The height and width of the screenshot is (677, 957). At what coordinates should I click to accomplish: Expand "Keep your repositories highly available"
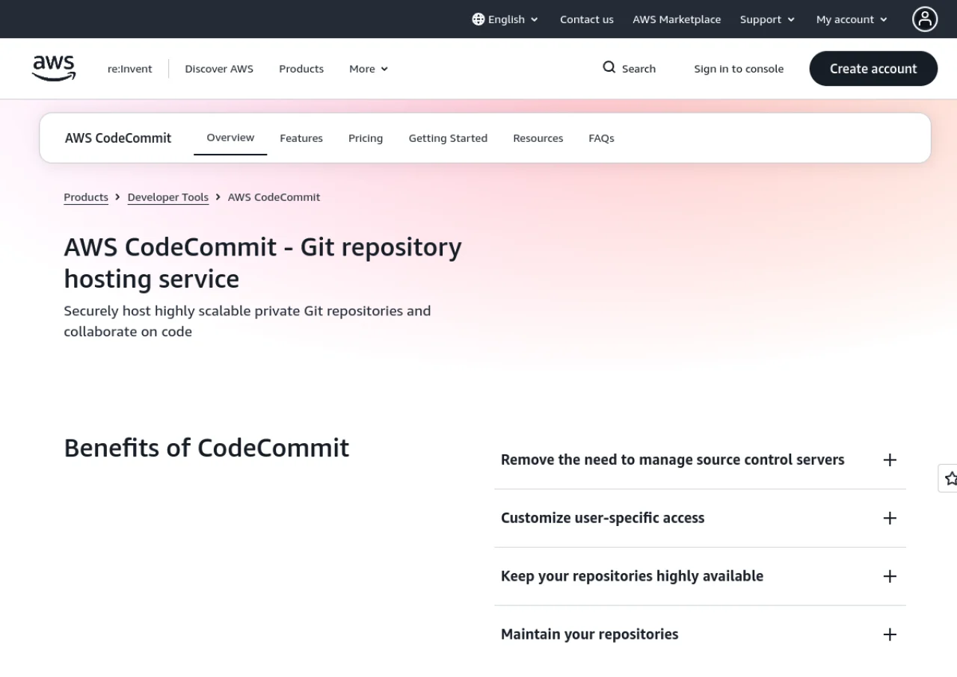[700, 577]
